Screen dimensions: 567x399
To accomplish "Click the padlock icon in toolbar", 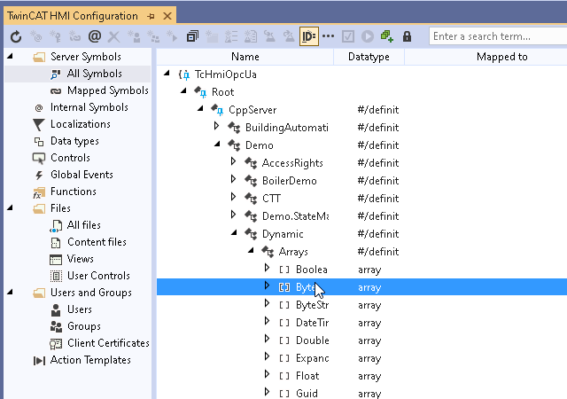I will pyautogui.click(x=407, y=36).
